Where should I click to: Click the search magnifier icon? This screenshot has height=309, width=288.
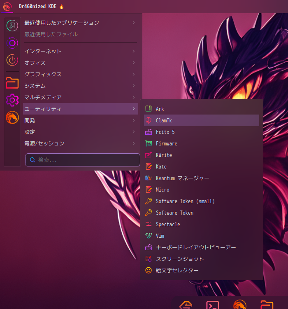click(33, 160)
